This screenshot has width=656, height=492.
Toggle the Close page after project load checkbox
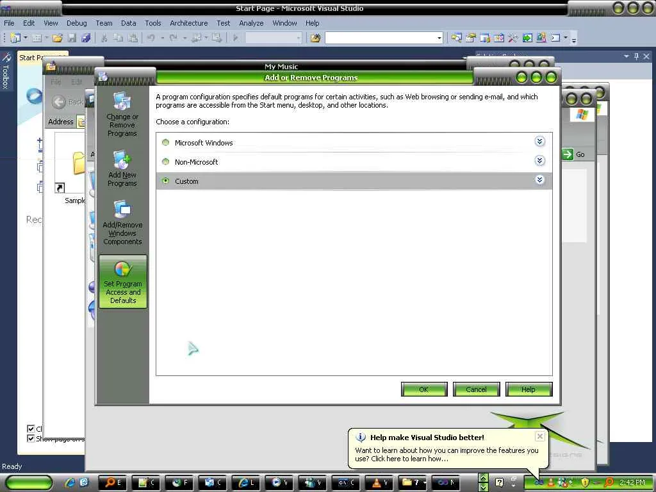(x=31, y=429)
